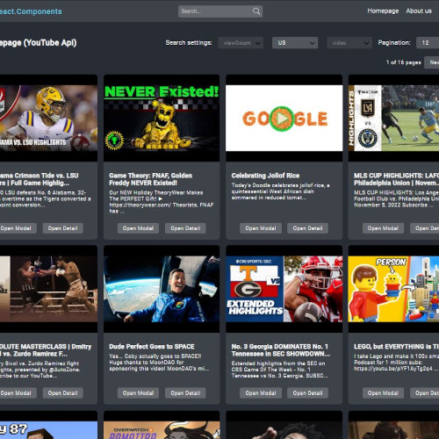Open Detail for Georgia vs Tennessee highlights
The image size is (439, 439).
point(307,393)
